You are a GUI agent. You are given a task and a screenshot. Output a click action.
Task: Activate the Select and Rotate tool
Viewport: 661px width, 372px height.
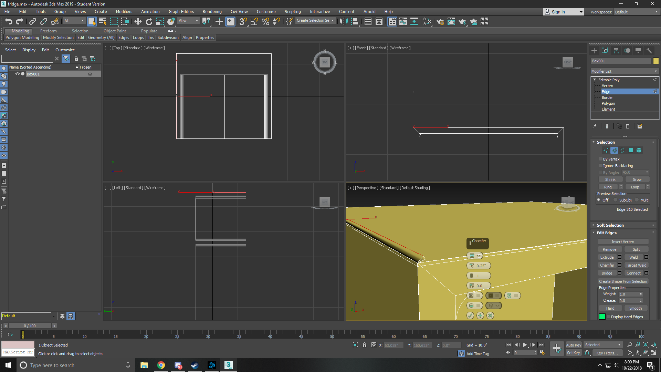[x=149, y=21]
